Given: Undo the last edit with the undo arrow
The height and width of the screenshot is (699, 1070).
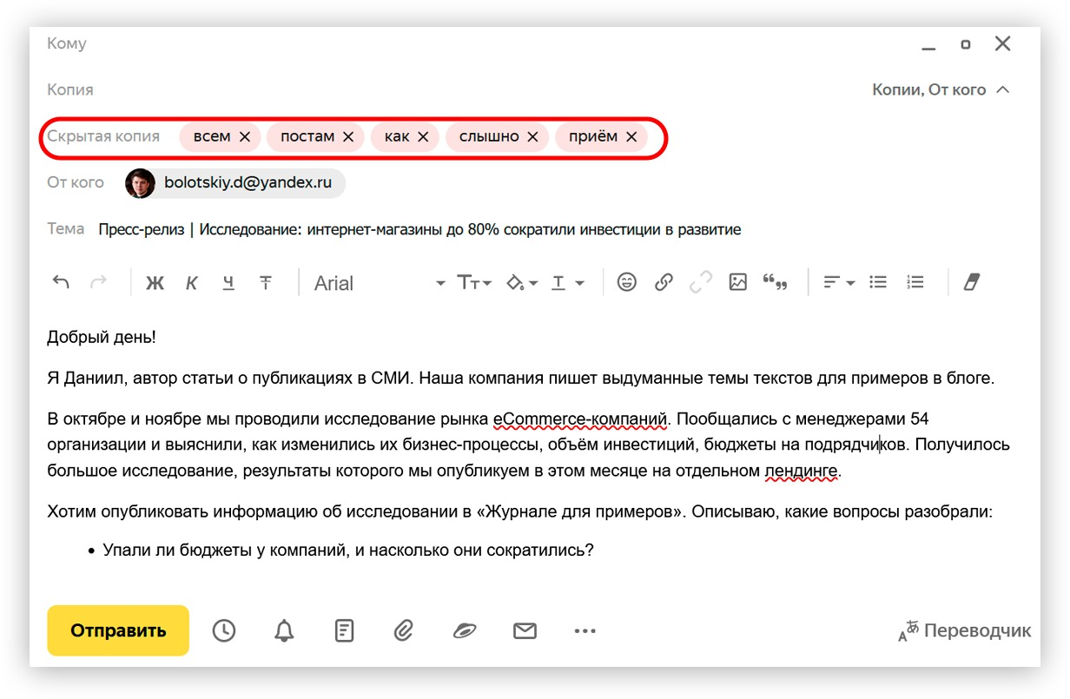Looking at the screenshot, I should (61, 282).
